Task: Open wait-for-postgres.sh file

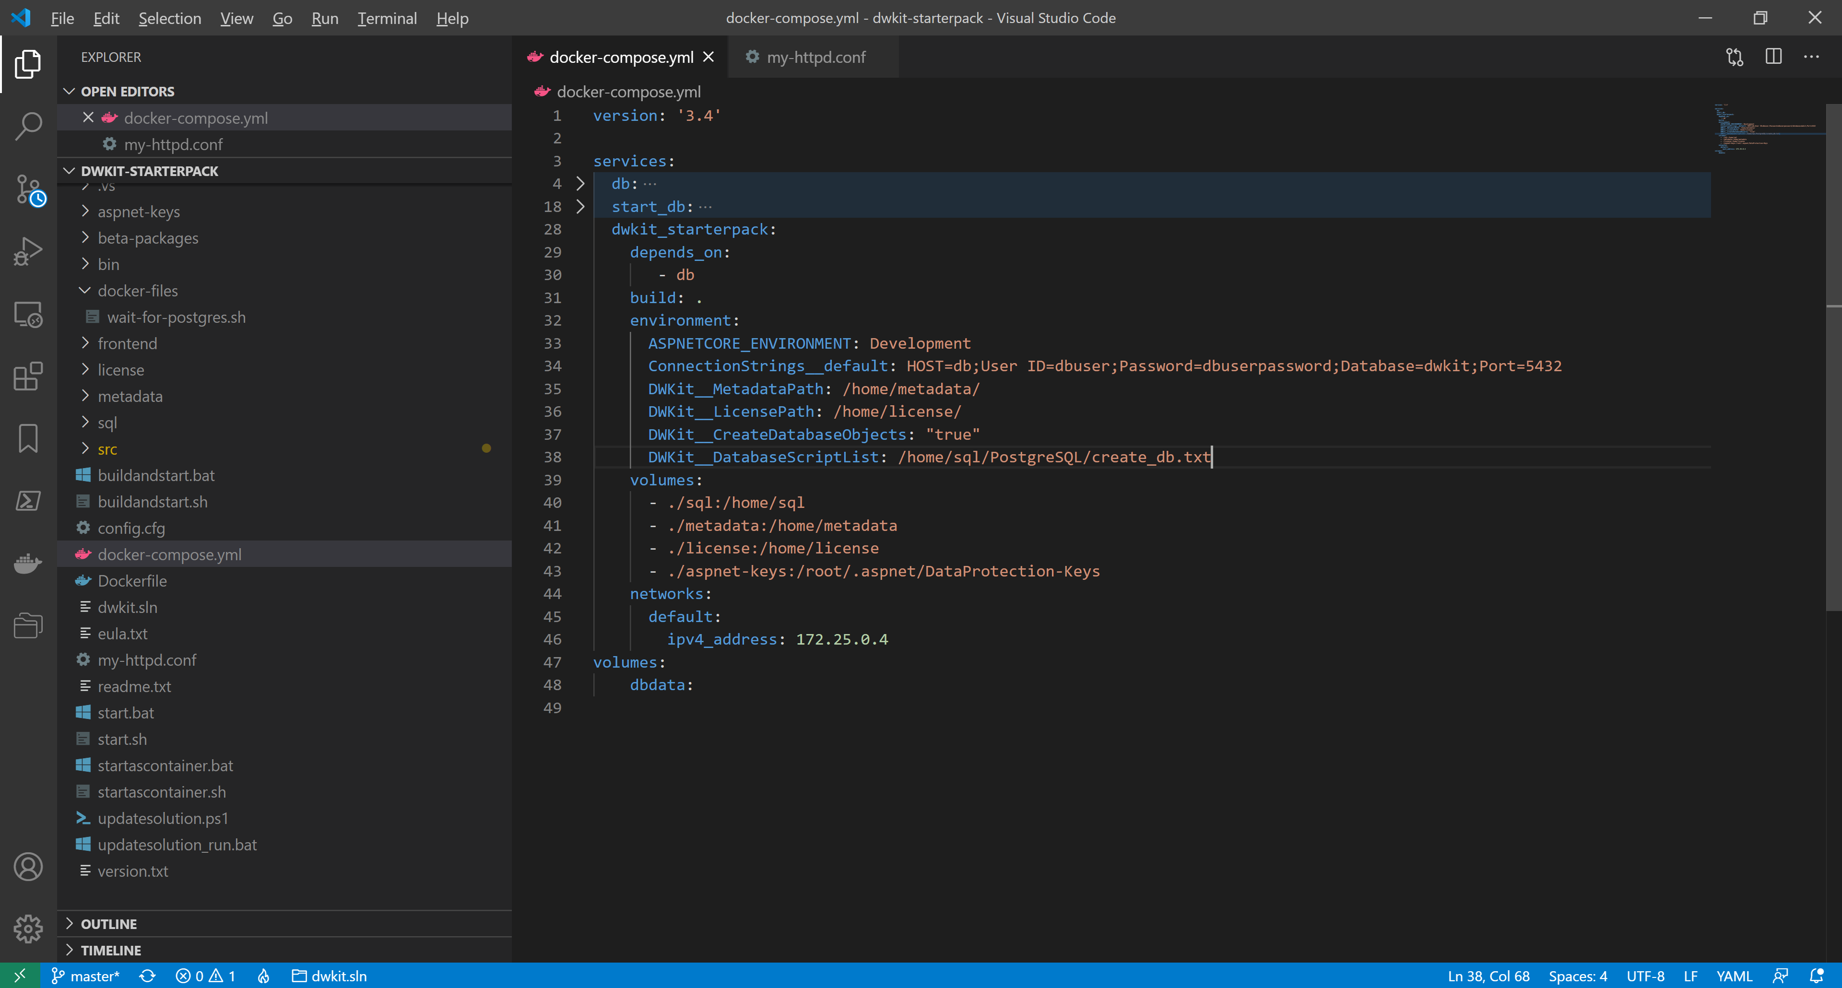Action: tap(284, 317)
